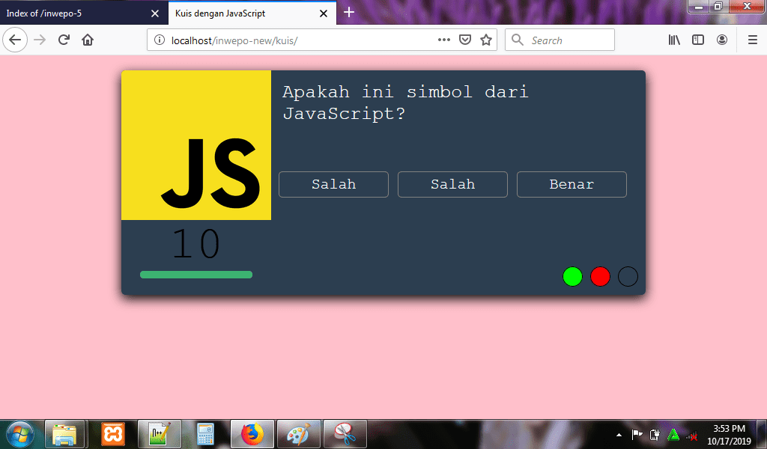The image size is (767, 449).
Task: Open Notepad++ from the taskbar
Action: (160, 434)
